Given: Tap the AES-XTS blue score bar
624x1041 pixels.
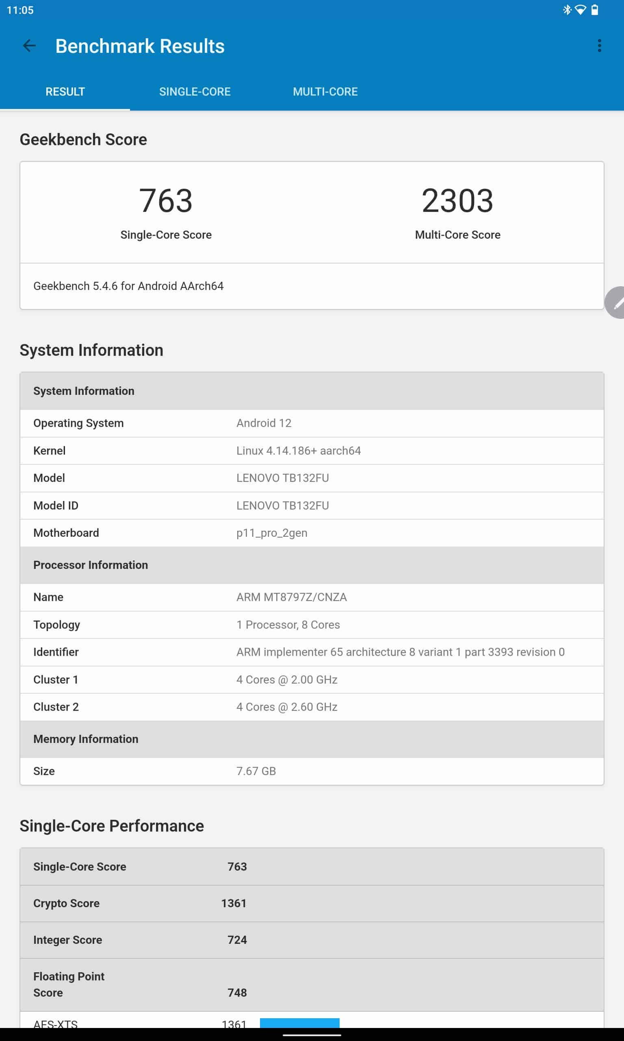Looking at the screenshot, I should pyautogui.click(x=299, y=1023).
